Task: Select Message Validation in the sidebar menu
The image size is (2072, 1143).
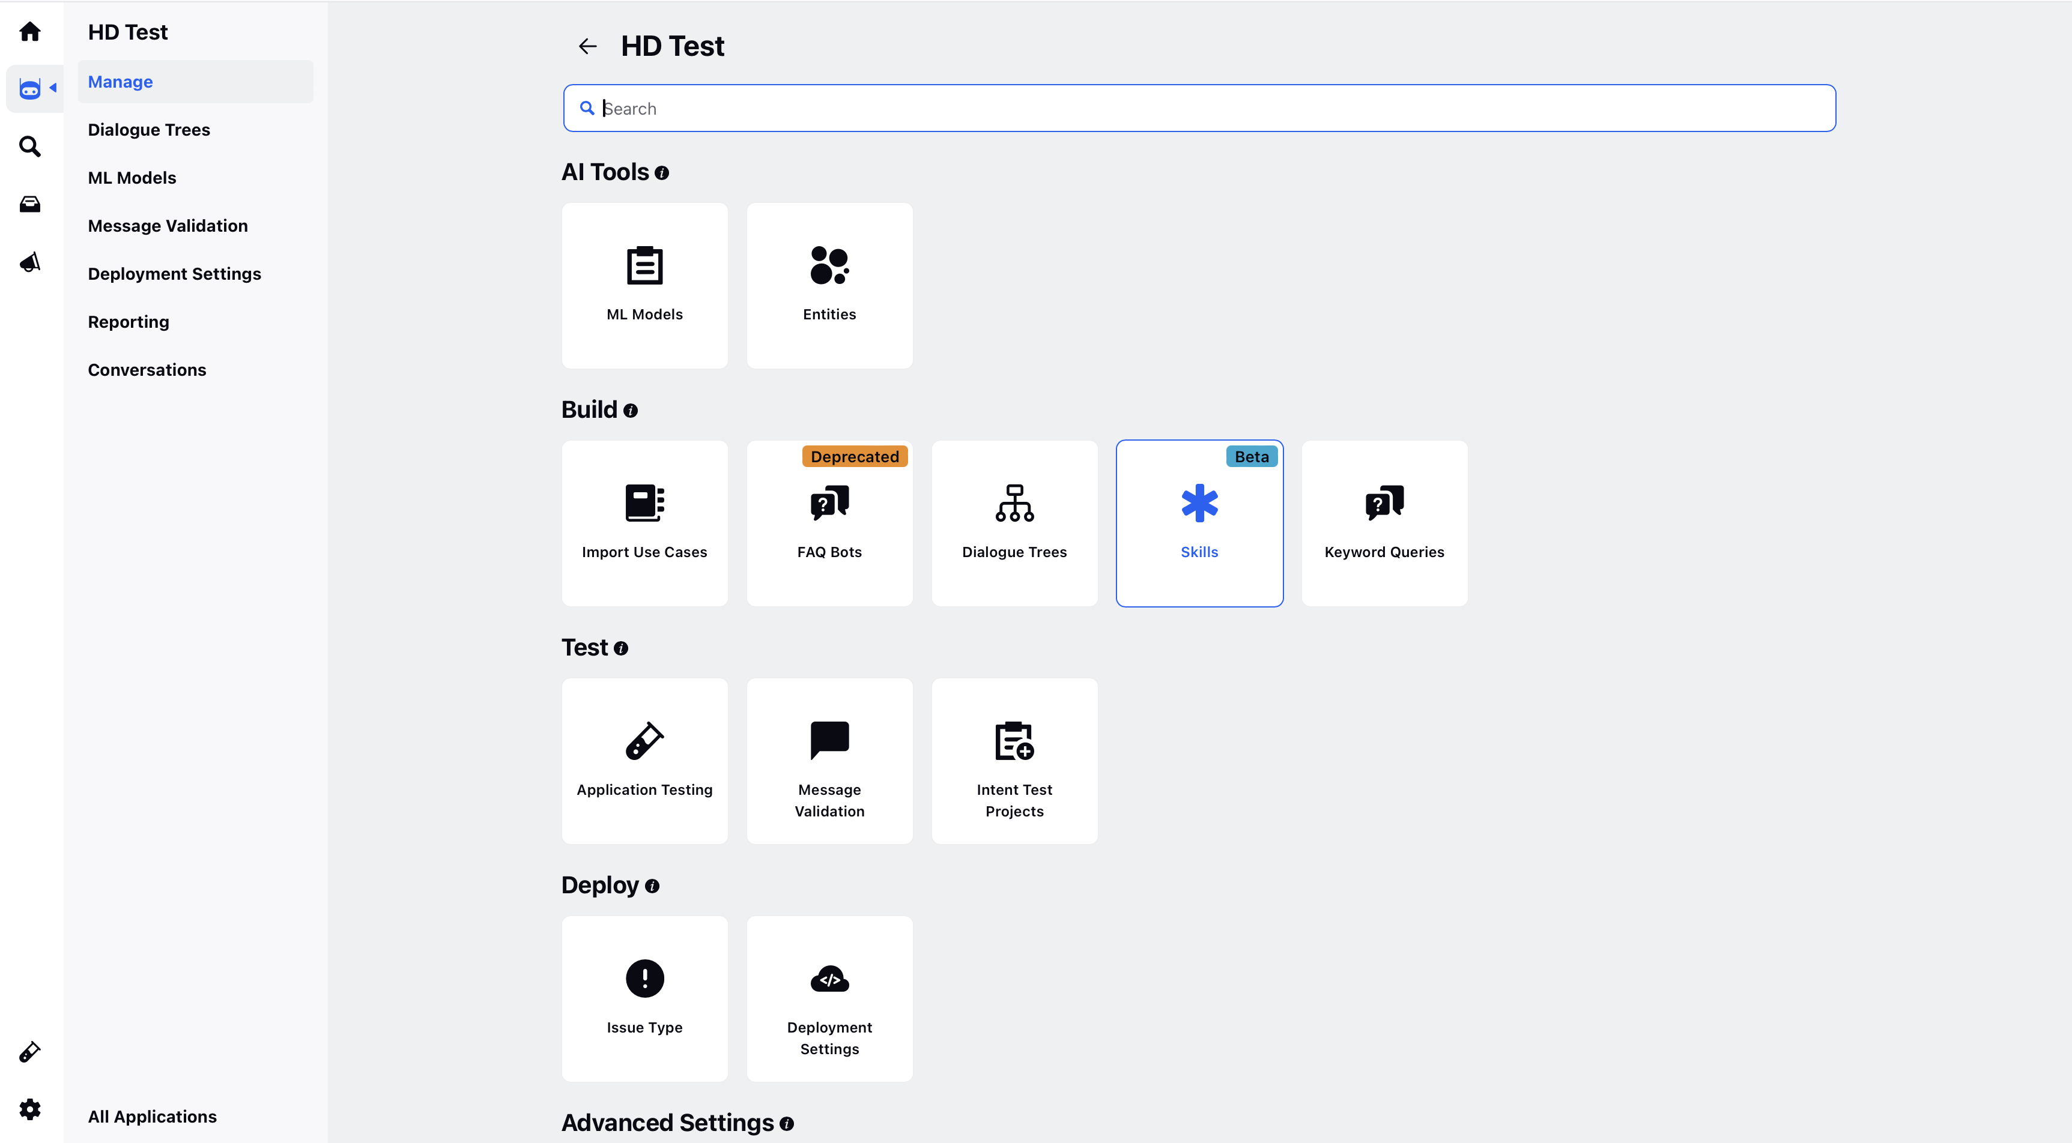Action: click(x=168, y=226)
